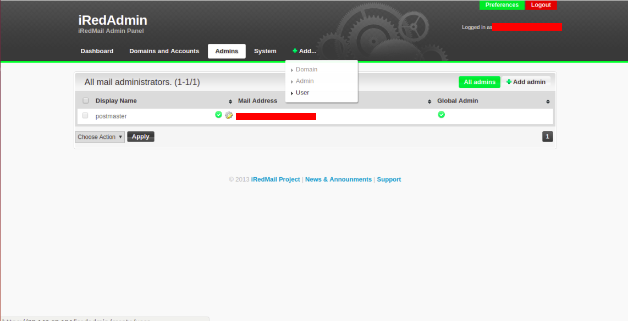Sort by Global Admin using the column arrows
Viewport: 628px width, 321px height.
tap(548, 102)
